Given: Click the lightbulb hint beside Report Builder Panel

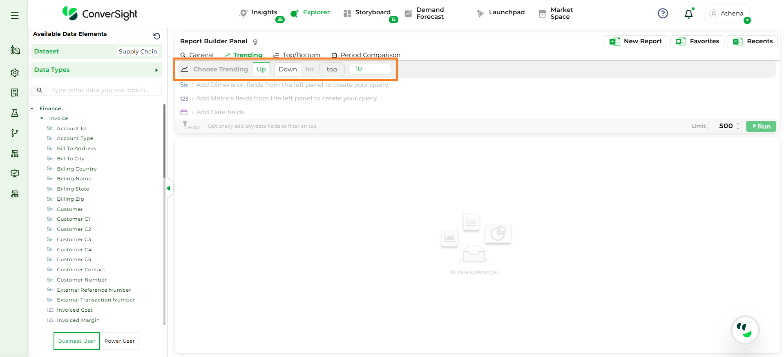Looking at the screenshot, I should click(x=255, y=42).
